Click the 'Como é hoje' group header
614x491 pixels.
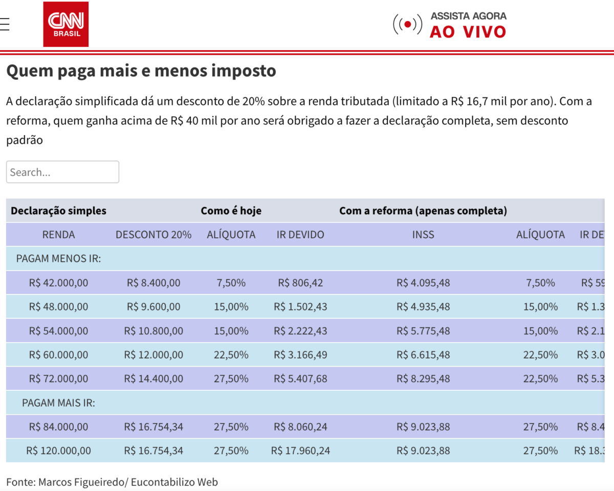[x=231, y=211]
